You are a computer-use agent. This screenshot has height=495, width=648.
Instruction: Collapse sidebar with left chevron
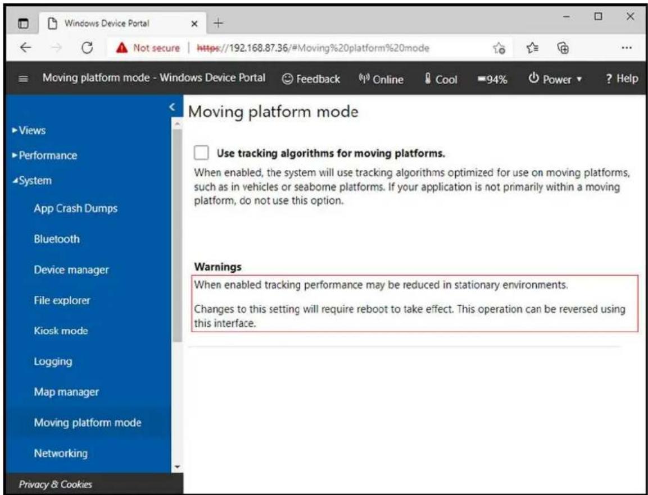coord(173,107)
